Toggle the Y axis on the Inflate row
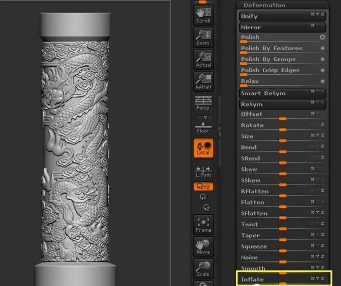341x286 pixels. click(x=317, y=278)
